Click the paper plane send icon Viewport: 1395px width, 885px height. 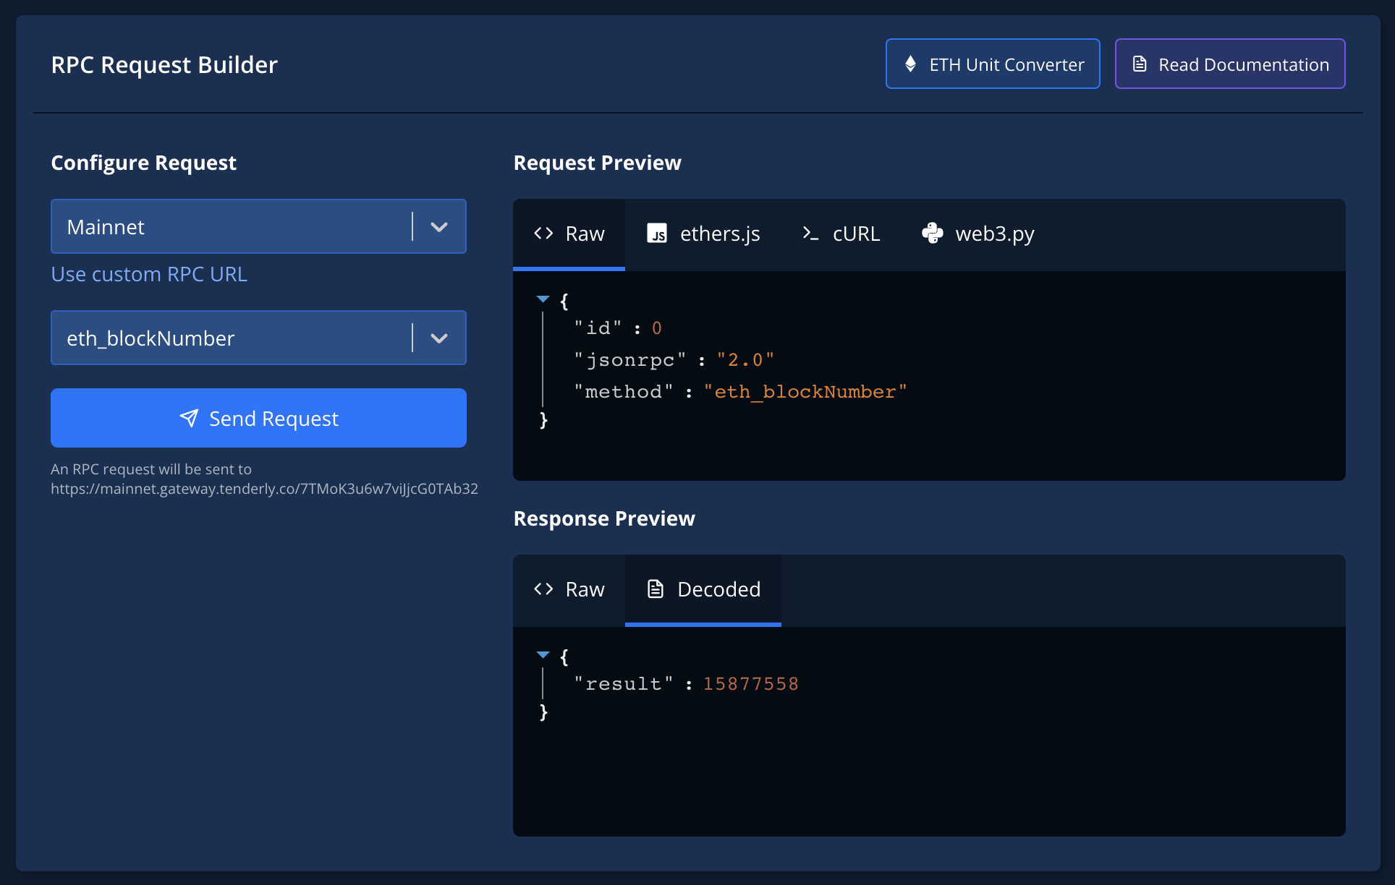pyautogui.click(x=189, y=418)
